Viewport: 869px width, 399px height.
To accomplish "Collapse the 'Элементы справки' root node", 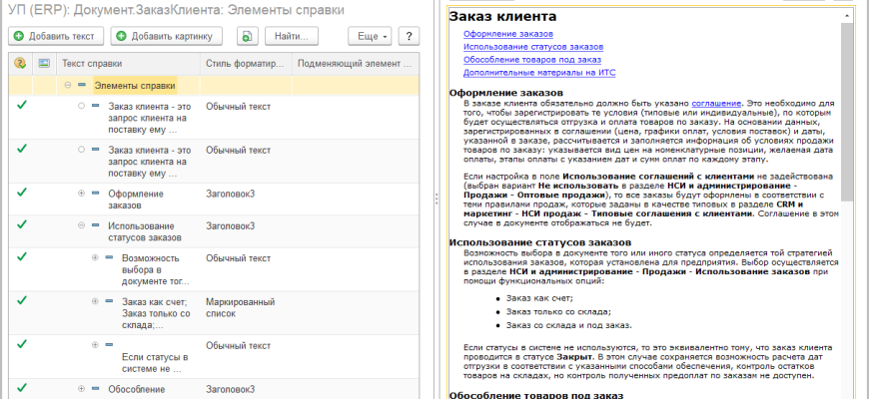I will pyautogui.click(x=68, y=86).
